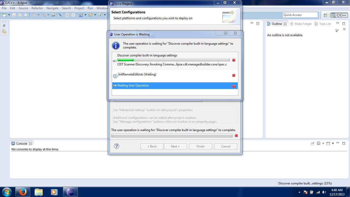The height and width of the screenshot is (197, 350).
Task: Click the Quick Access search field
Action: pyautogui.click(x=300, y=15)
